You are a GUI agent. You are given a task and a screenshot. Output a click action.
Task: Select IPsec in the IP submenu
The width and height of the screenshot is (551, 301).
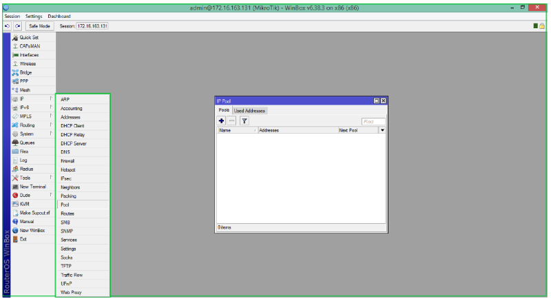[x=83, y=178]
